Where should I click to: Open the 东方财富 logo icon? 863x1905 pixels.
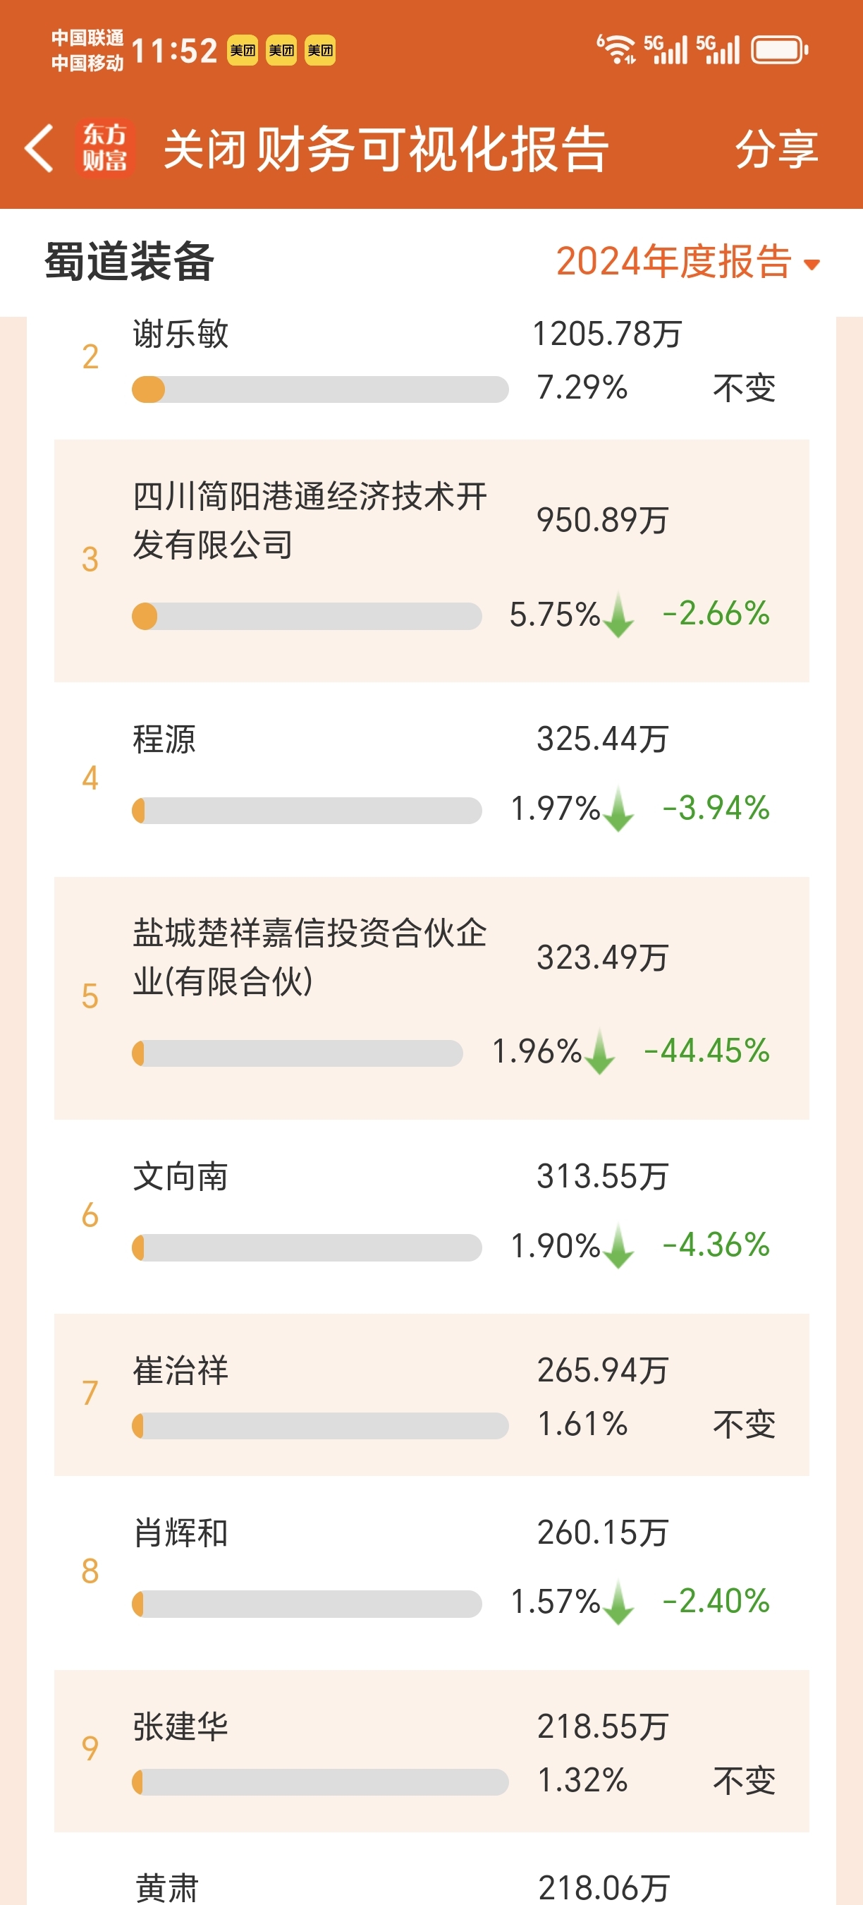tap(104, 148)
